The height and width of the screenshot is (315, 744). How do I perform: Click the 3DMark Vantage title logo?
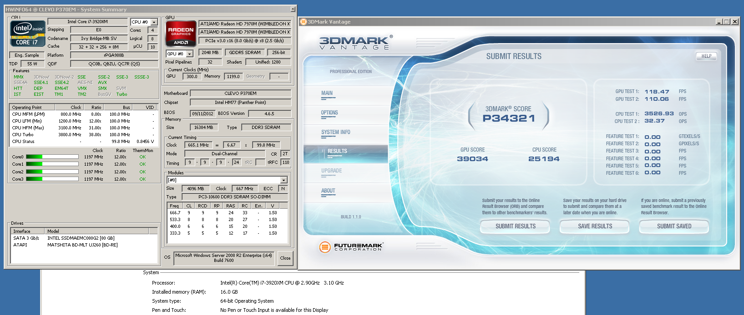point(356,43)
